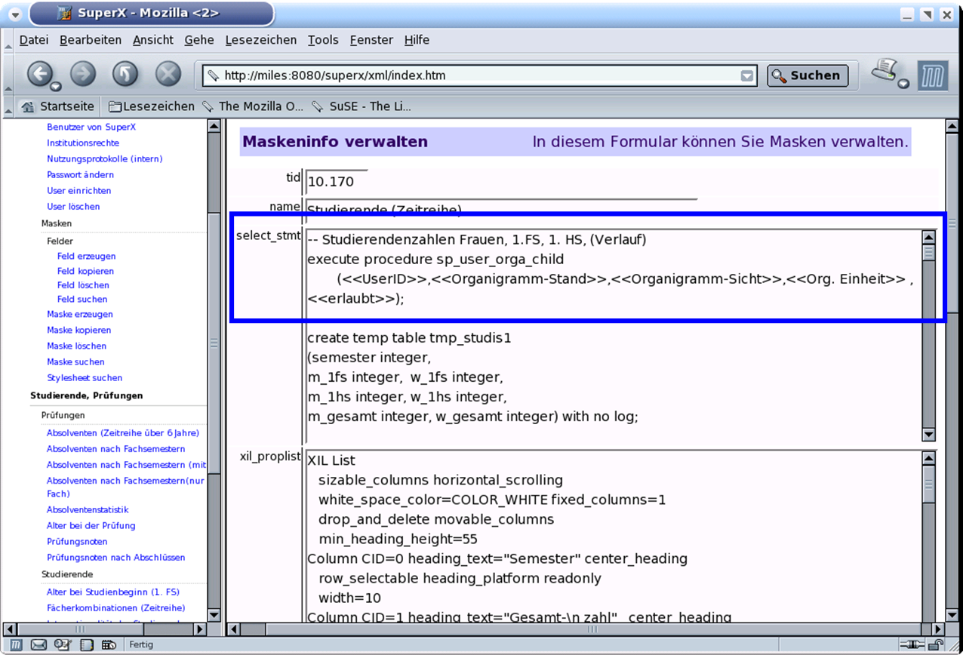Viewport: 963px width, 655px height.
Task: Click the 'User einrichten' link
Action: coord(78,191)
